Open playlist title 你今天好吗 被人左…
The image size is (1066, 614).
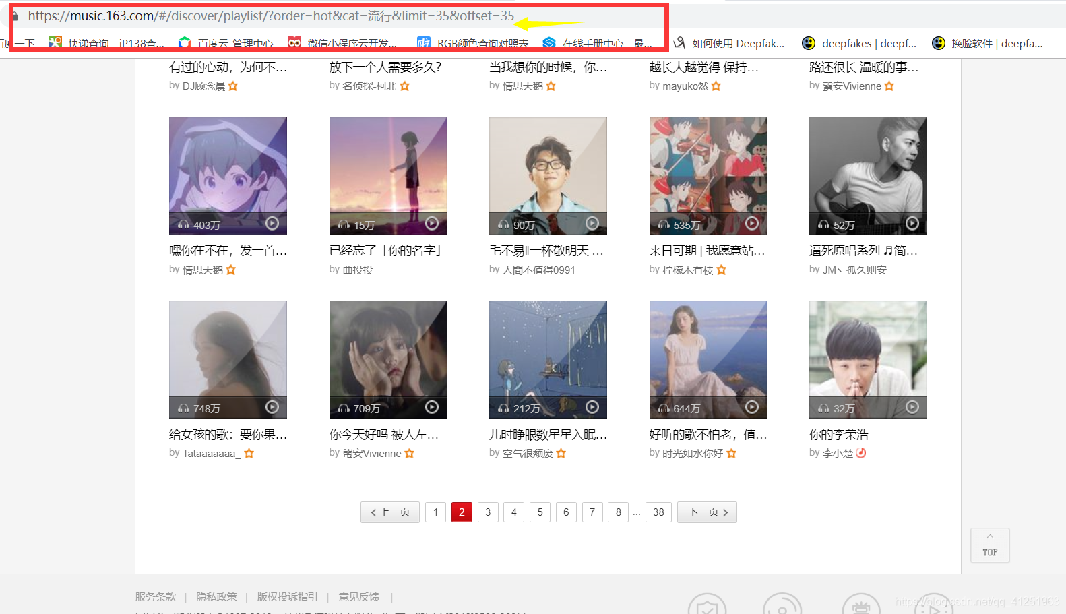click(384, 435)
